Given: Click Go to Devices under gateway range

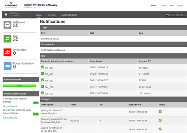Looking at the screenshot, I should (10, 106).
